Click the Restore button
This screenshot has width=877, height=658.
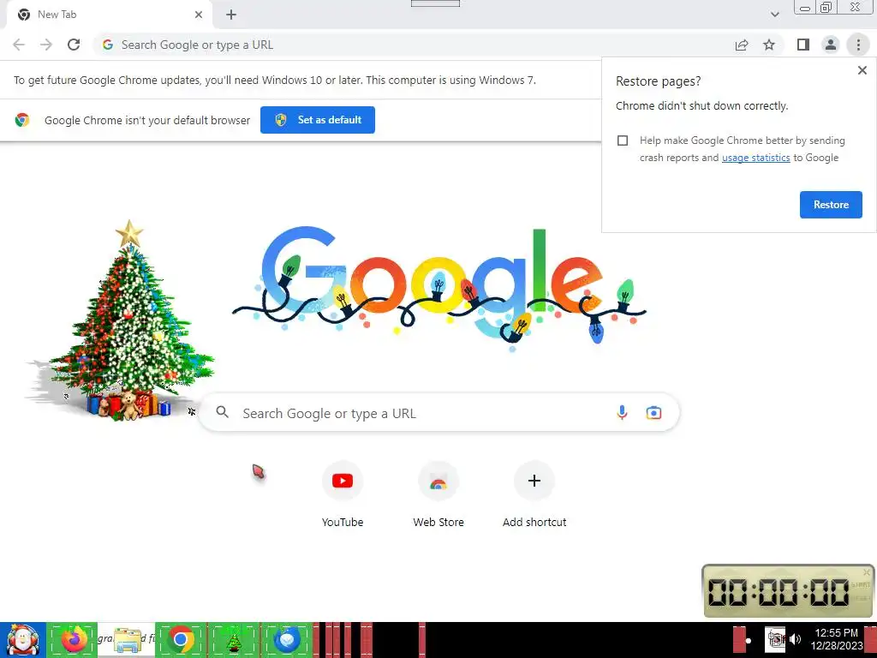(x=831, y=205)
